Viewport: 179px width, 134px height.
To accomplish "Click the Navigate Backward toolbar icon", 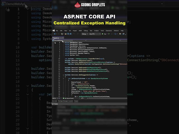I will pyautogui.click(x=55, y=34).
